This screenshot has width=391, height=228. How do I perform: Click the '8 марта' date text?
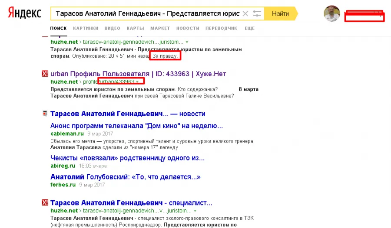tap(249, 89)
